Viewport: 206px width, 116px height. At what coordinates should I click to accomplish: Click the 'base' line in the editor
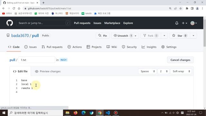point(24,80)
